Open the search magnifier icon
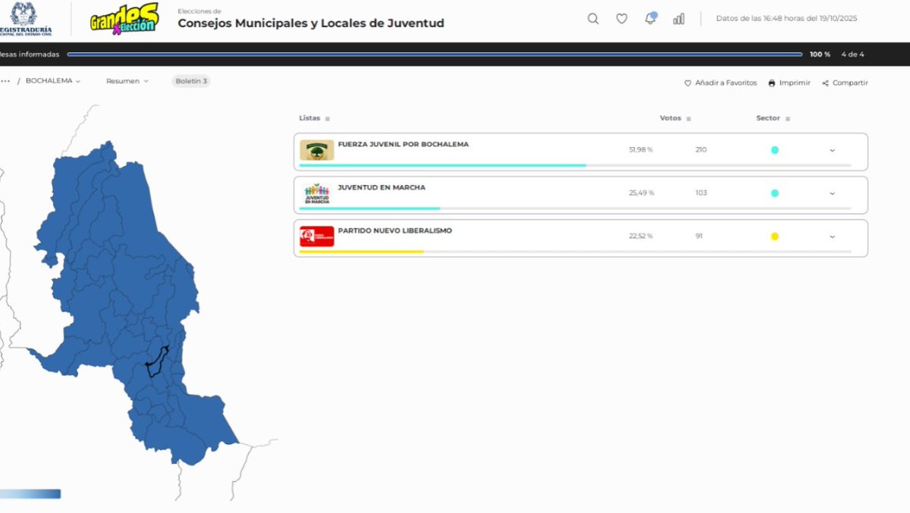Screen dimensions: 910x513 (593, 19)
